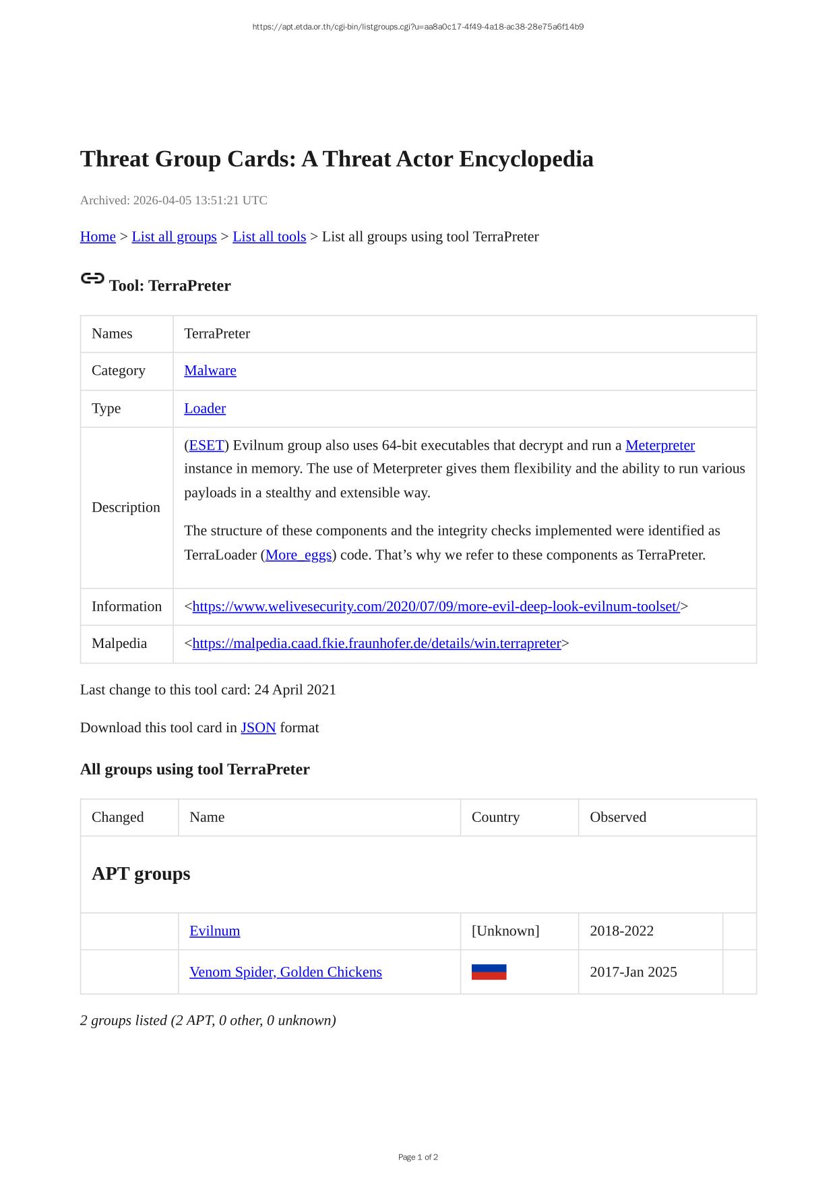Click the Changed column header
This screenshot has width=837, height=1184.
(x=118, y=817)
